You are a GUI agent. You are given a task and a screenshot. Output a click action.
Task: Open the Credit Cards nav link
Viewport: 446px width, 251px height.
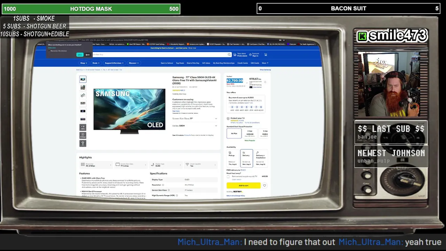pos(243,63)
